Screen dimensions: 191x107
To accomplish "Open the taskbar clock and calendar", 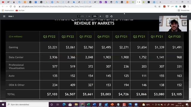I will click(x=180, y=104).
